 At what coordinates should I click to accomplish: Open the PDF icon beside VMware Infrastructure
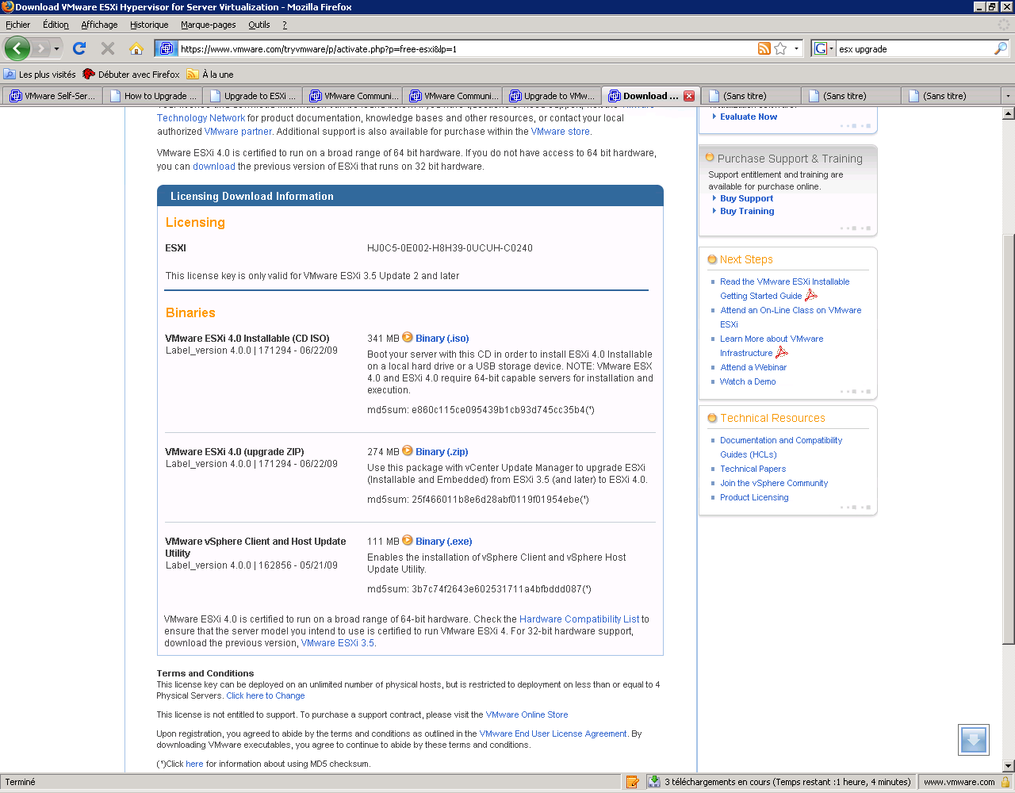click(782, 352)
